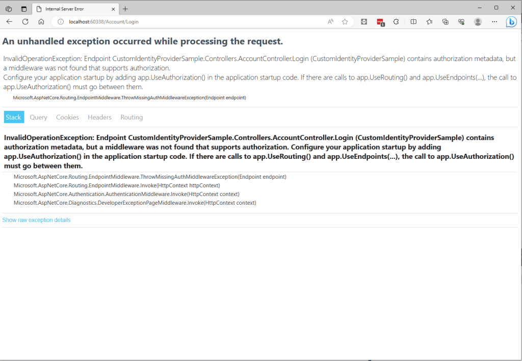Open the Extensions puzzle icon
Screen dimensions: 522x361
[x=396, y=22]
